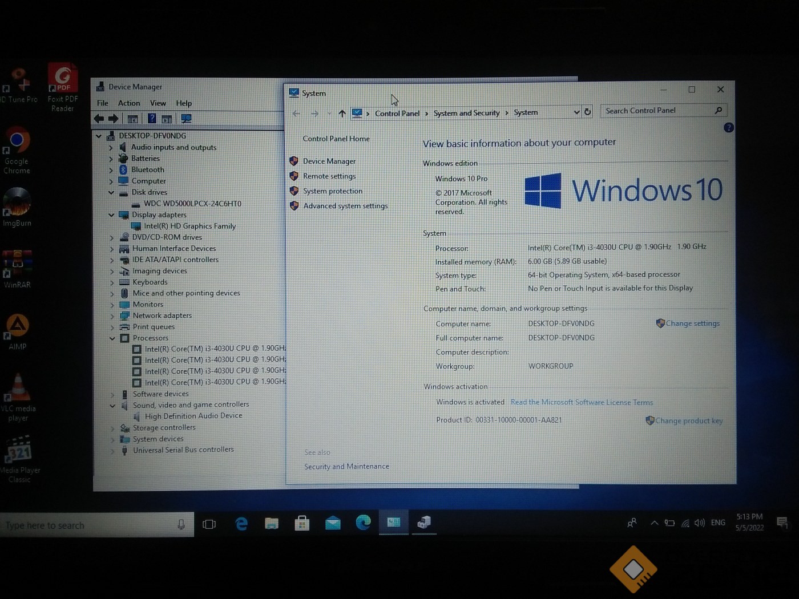
Task: Open WinRAR desktop icon
Action: 17,269
